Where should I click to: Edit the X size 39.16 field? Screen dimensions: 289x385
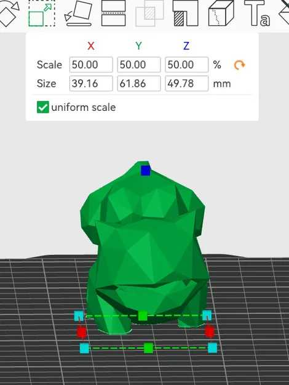[91, 84]
